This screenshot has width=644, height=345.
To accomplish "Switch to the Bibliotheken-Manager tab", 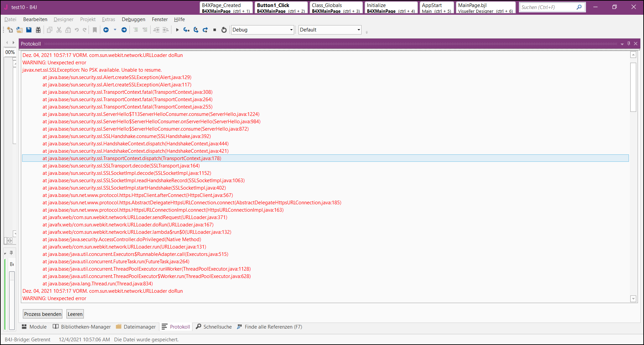I will click(82, 327).
